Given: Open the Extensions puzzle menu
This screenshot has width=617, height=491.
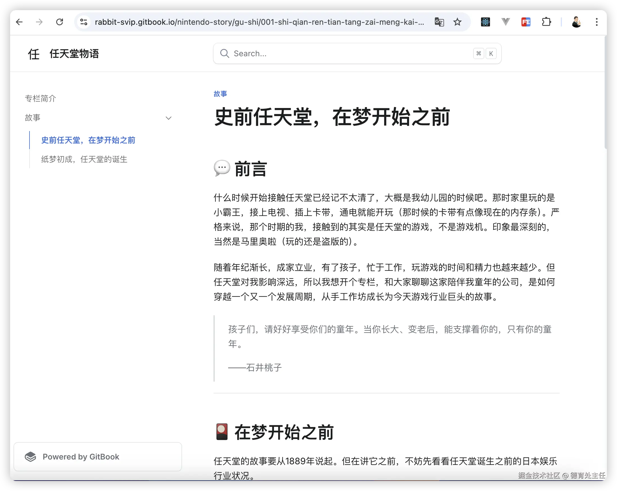Looking at the screenshot, I should [546, 22].
